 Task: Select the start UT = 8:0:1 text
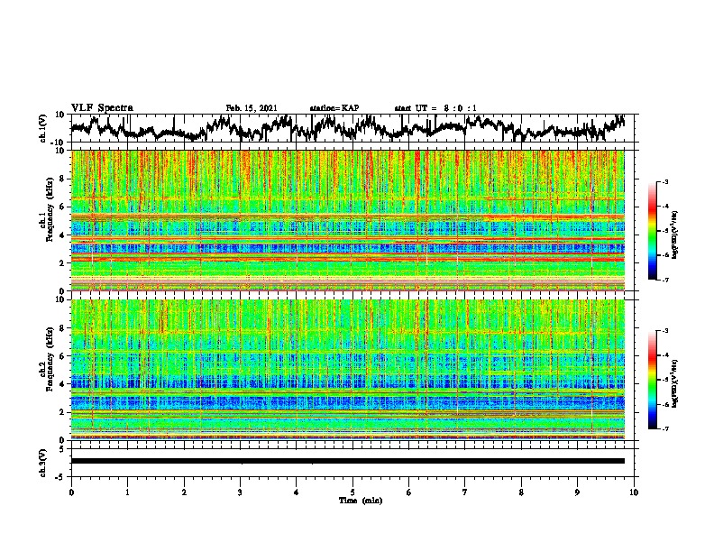pyautogui.click(x=435, y=108)
